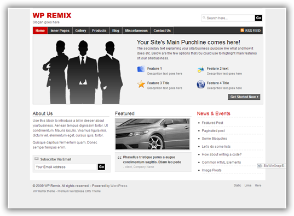Click the main punchline headline
Image resolution: width=294 pixels, height=216 pixels.
(x=188, y=42)
